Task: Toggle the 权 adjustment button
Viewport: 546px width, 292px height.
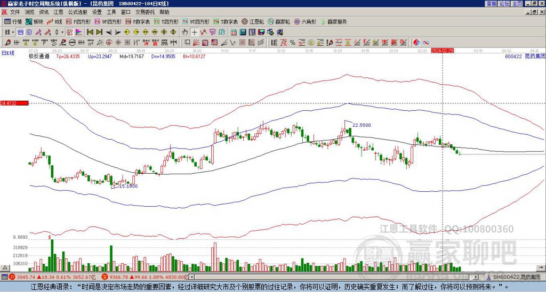Action: pos(69,32)
